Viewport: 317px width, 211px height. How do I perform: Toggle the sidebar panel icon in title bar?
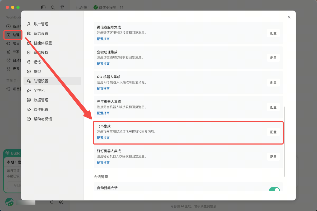(x=43, y=7)
